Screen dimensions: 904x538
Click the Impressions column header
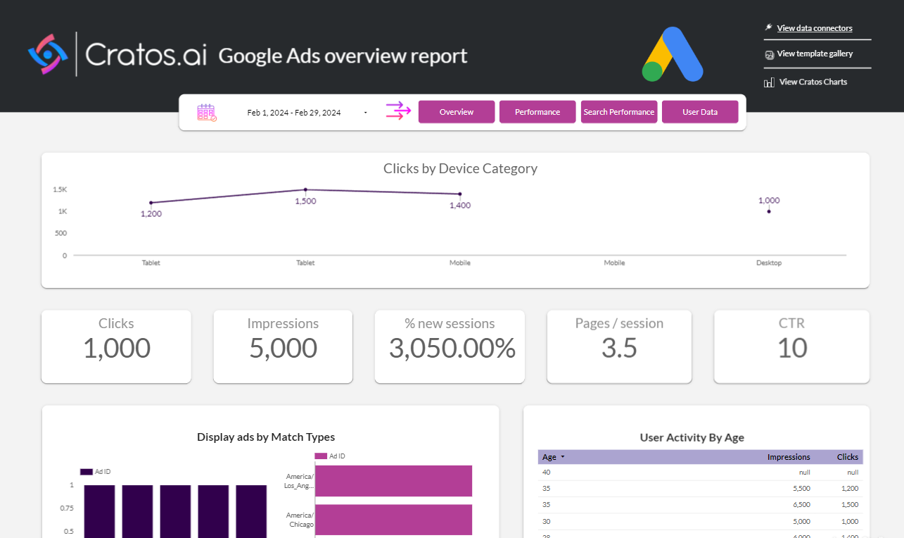click(789, 457)
